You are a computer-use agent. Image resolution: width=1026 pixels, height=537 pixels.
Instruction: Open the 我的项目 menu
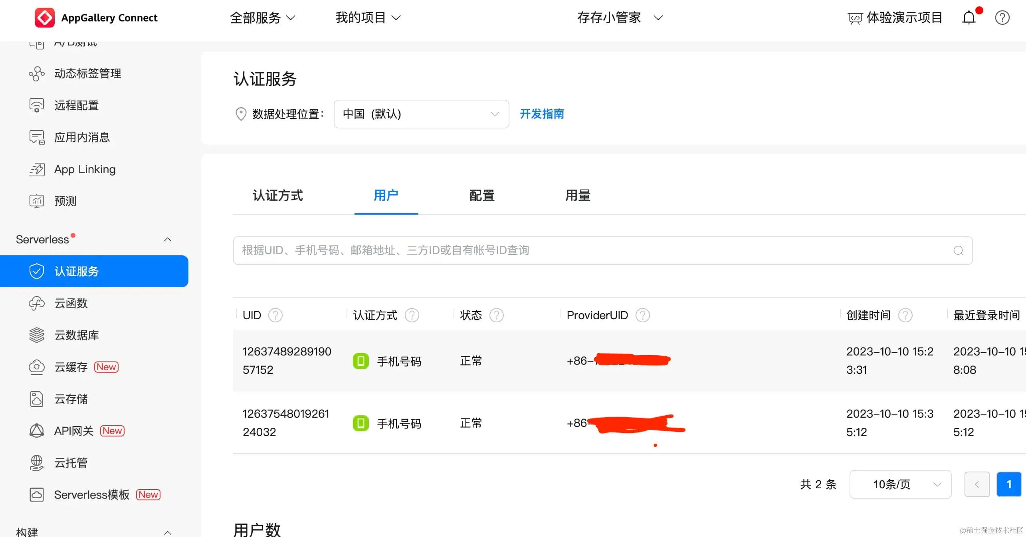pyautogui.click(x=367, y=18)
